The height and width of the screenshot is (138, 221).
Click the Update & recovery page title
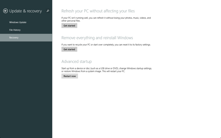pos(26,11)
